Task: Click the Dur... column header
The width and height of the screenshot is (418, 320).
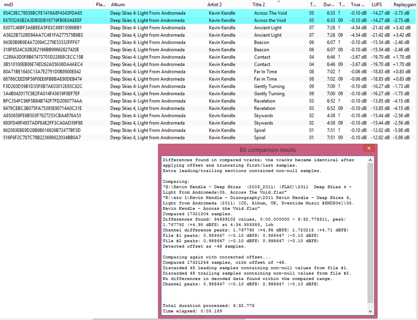Action: [329, 4]
